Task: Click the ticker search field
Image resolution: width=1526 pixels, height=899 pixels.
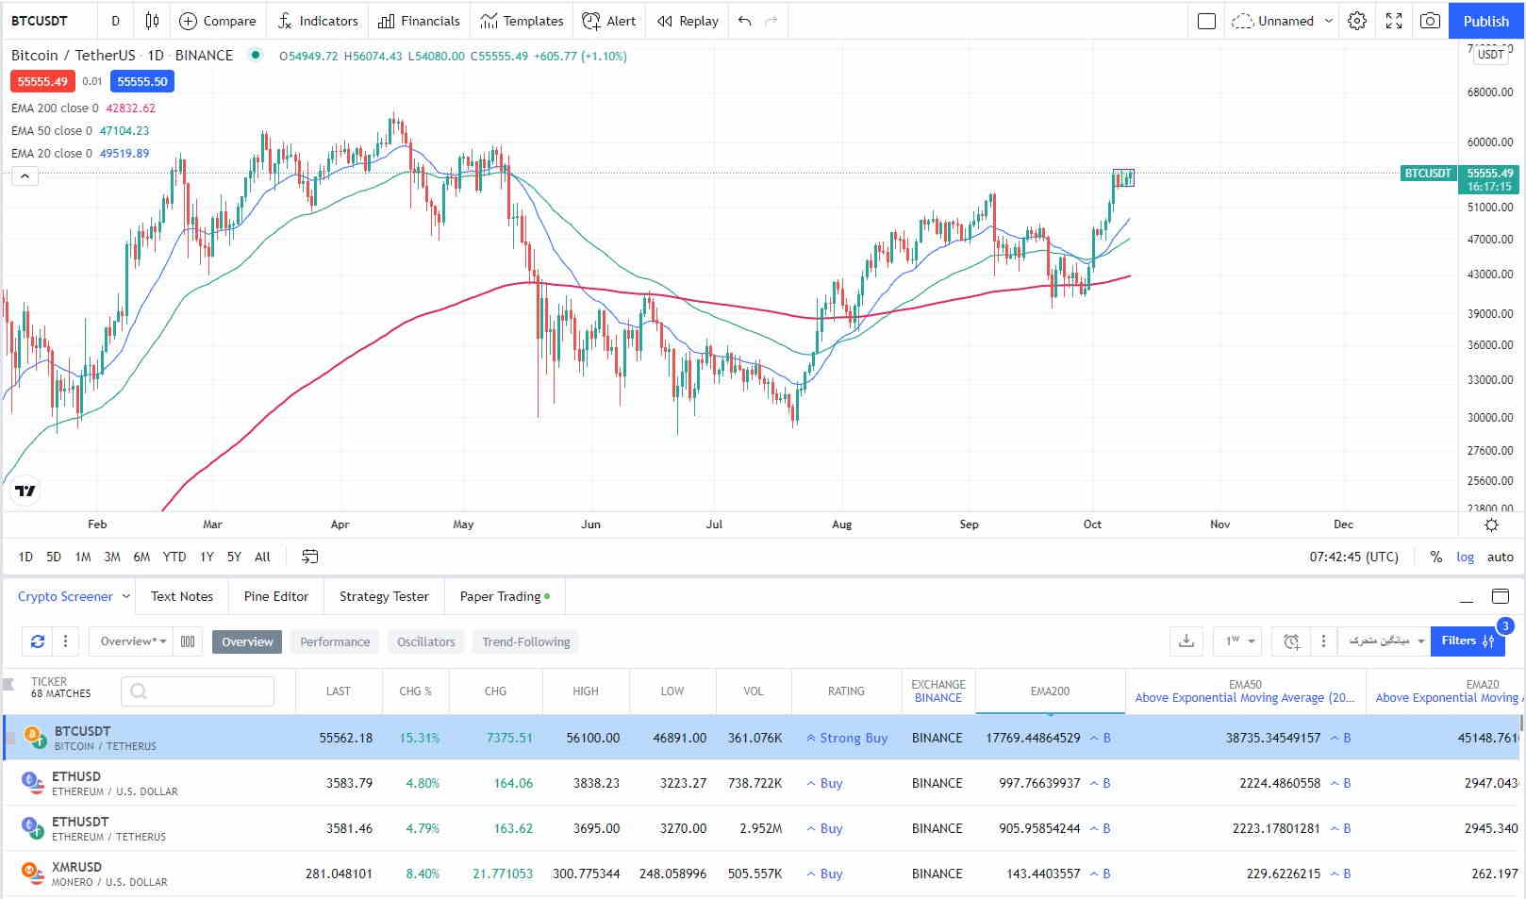Action: coord(197,691)
